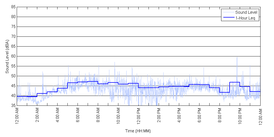Click the Time (HH:MM) x-axis title

138,131
